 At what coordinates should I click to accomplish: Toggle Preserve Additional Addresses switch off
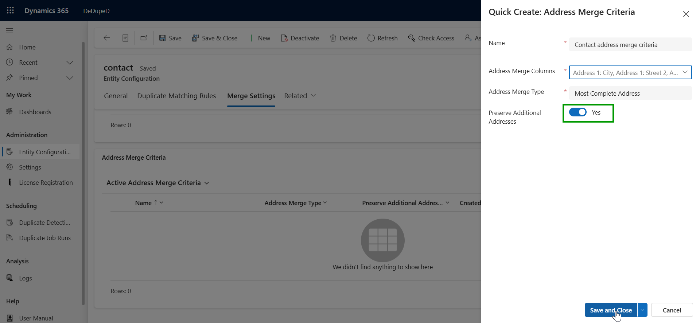[578, 112]
